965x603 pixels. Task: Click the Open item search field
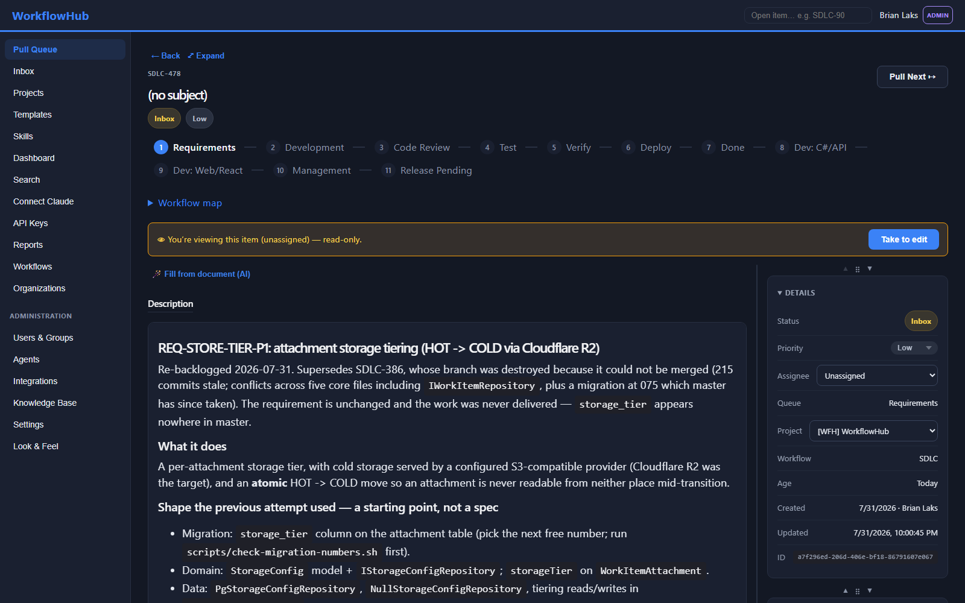coord(808,15)
